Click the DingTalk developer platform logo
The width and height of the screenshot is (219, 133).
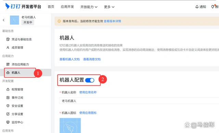coord(23,6)
